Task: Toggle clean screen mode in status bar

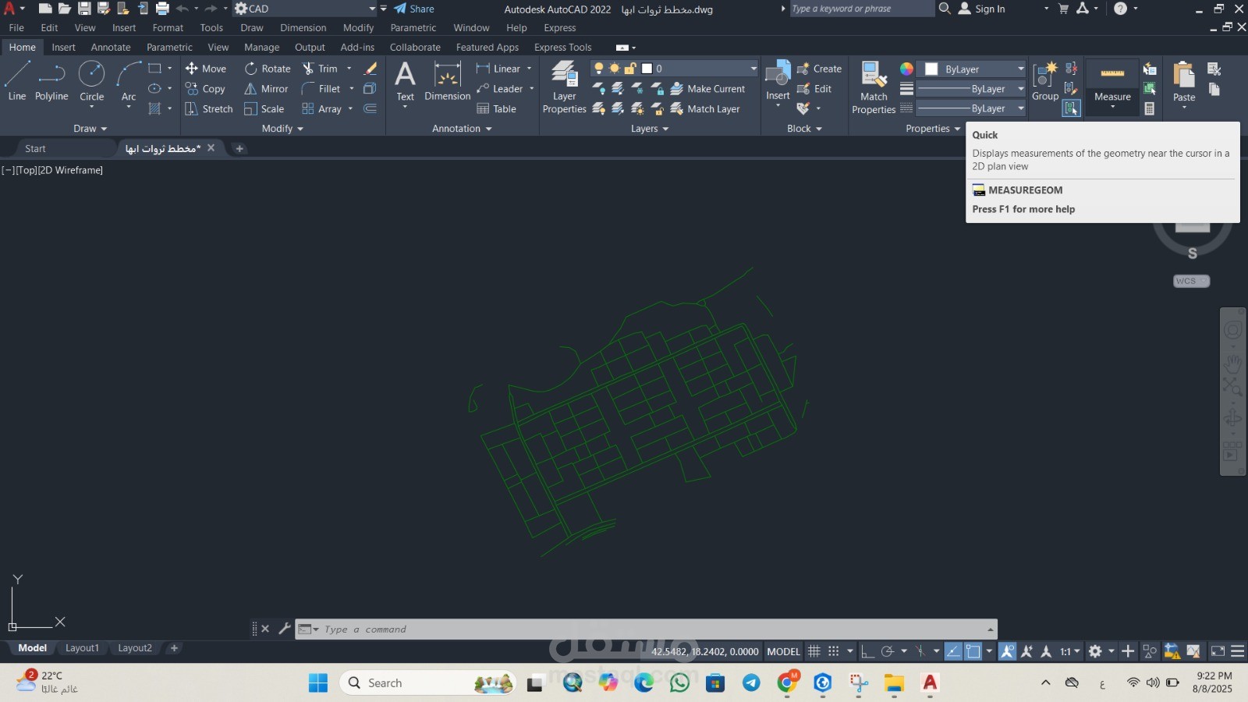Action: tap(1218, 651)
